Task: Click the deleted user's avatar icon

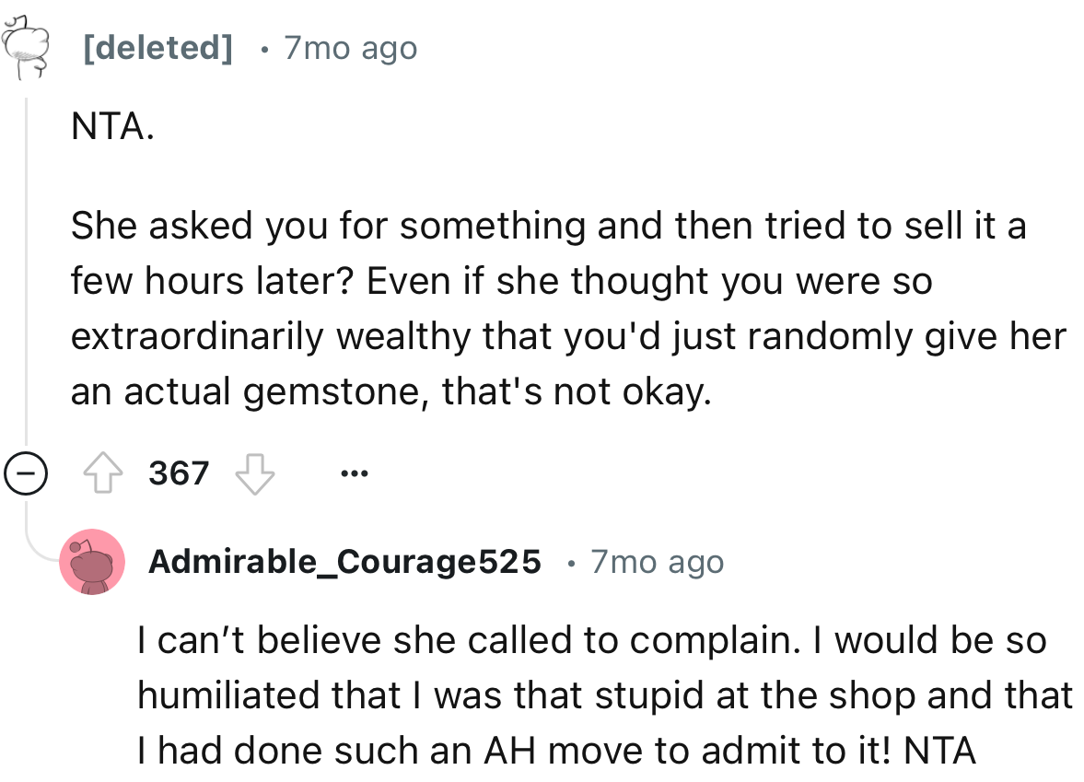Action: 28,46
